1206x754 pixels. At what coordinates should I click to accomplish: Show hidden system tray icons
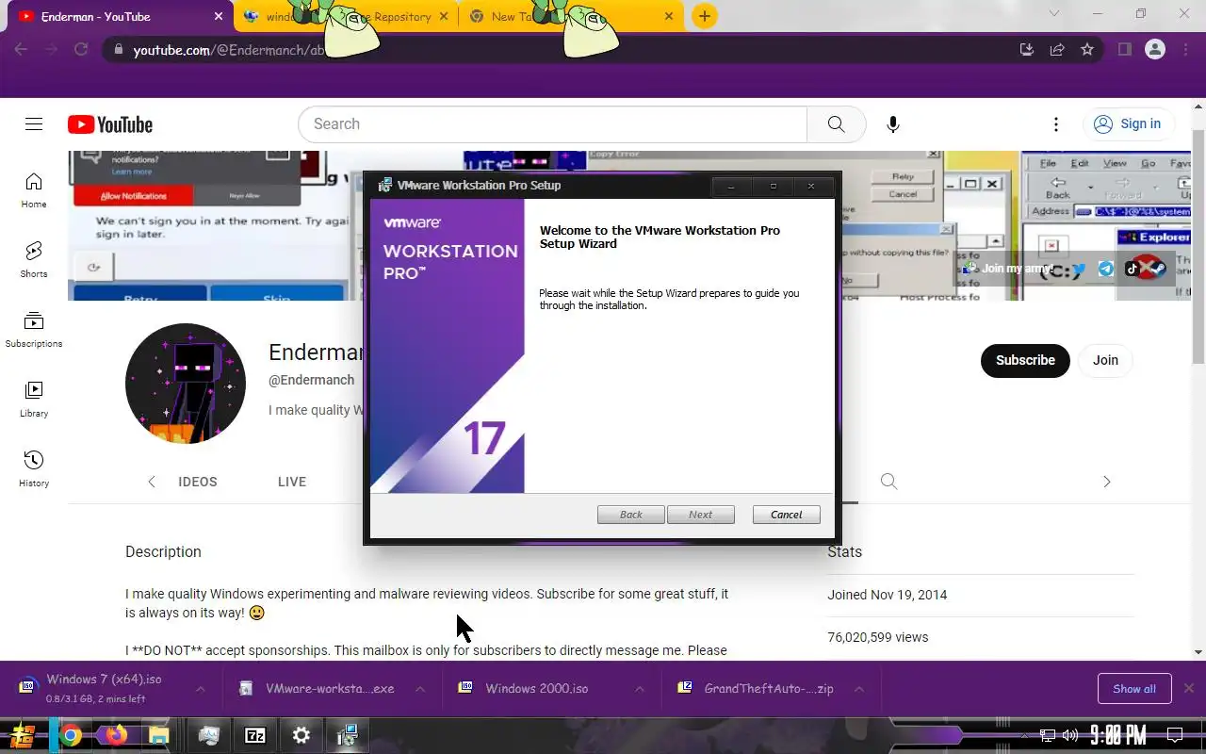point(1025,735)
